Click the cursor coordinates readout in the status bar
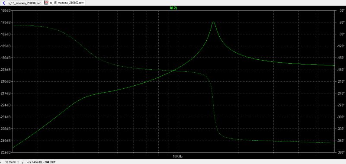This screenshot has height=164, width=346. pyautogui.click(x=28, y=162)
